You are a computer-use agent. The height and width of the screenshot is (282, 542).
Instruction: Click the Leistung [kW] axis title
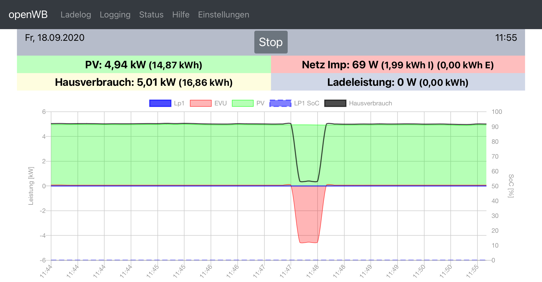(x=31, y=186)
